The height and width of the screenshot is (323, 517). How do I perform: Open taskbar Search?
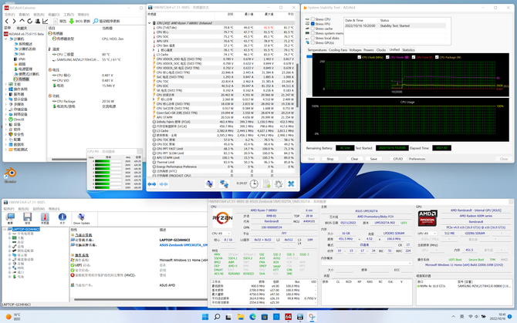(217, 317)
